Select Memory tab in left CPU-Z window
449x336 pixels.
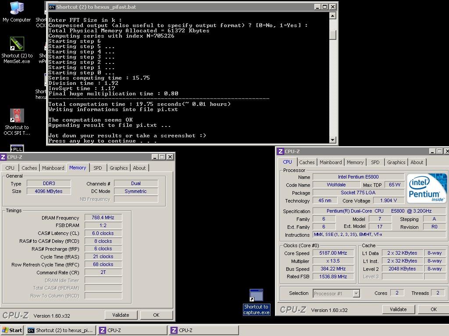(x=78, y=168)
